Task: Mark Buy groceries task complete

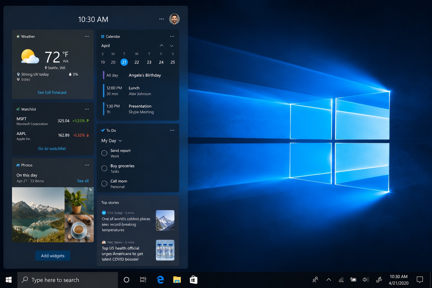Action: [x=104, y=168]
